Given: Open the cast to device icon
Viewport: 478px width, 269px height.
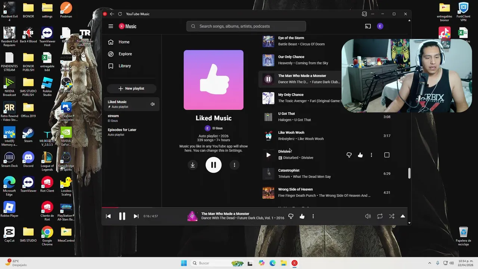Looking at the screenshot, I should point(368,26).
